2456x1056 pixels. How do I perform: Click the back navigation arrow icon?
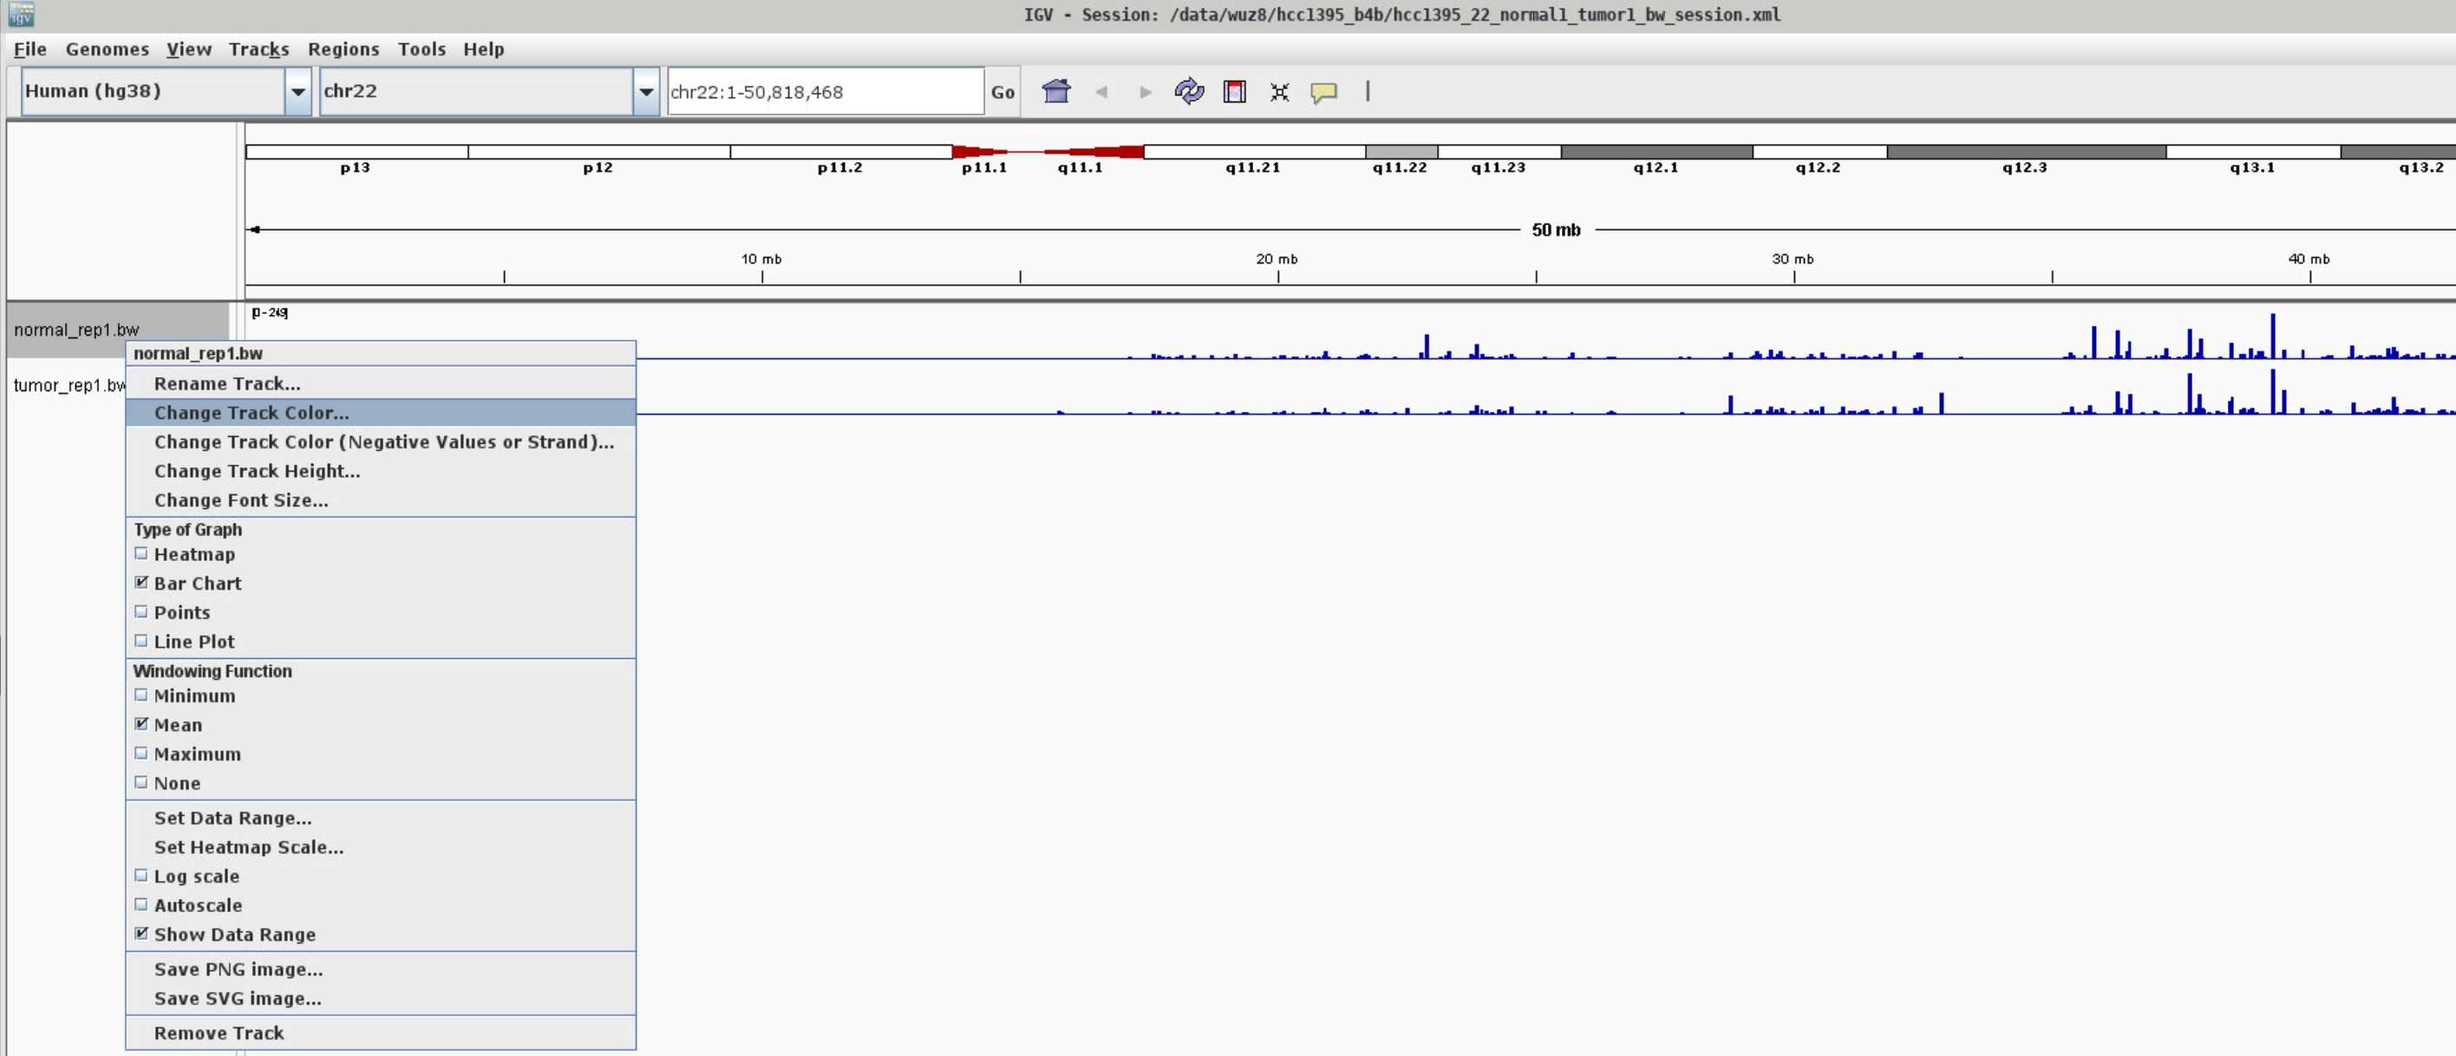[x=1101, y=93]
